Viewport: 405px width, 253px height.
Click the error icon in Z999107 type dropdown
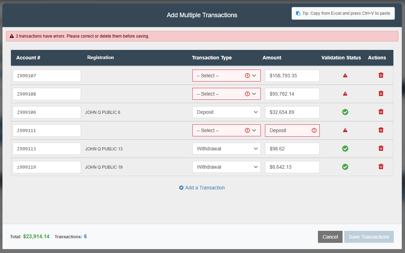[x=247, y=76]
